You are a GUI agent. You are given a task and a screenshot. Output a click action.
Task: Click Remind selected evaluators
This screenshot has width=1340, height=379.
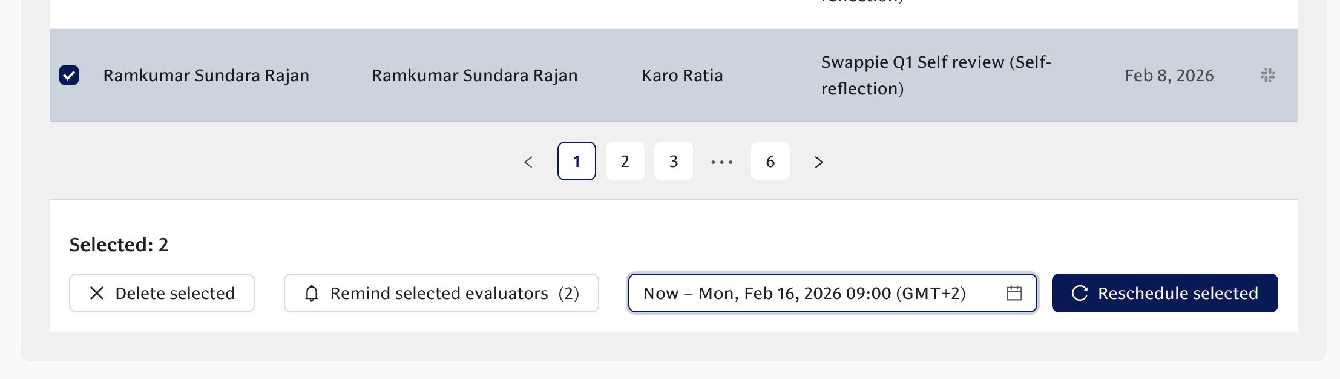coord(441,293)
